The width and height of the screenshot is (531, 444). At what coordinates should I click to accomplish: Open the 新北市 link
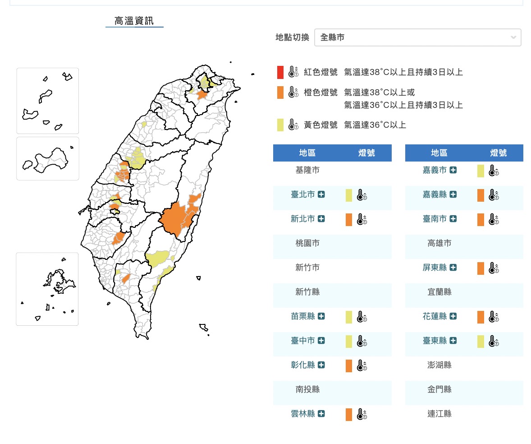click(303, 218)
